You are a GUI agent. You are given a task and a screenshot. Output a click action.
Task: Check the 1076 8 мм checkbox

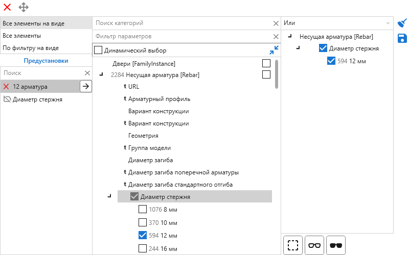[143, 209]
